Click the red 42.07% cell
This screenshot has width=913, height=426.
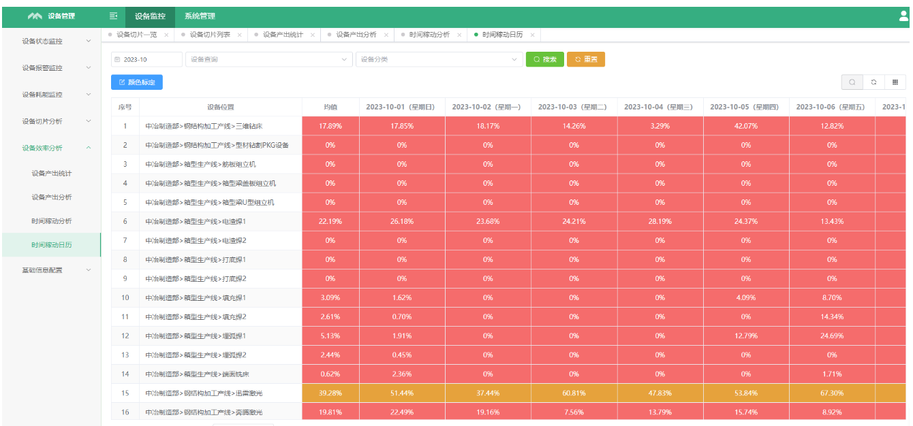(x=746, y=126)
